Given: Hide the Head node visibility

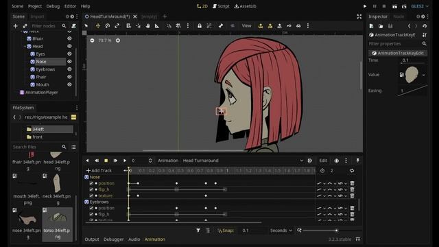Looking at the screenshot, I should [x=69, y=46].
